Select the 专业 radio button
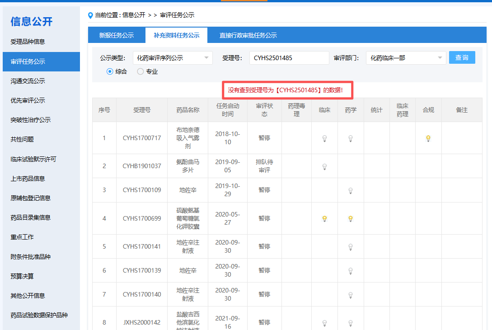 [x=140, y=71]
